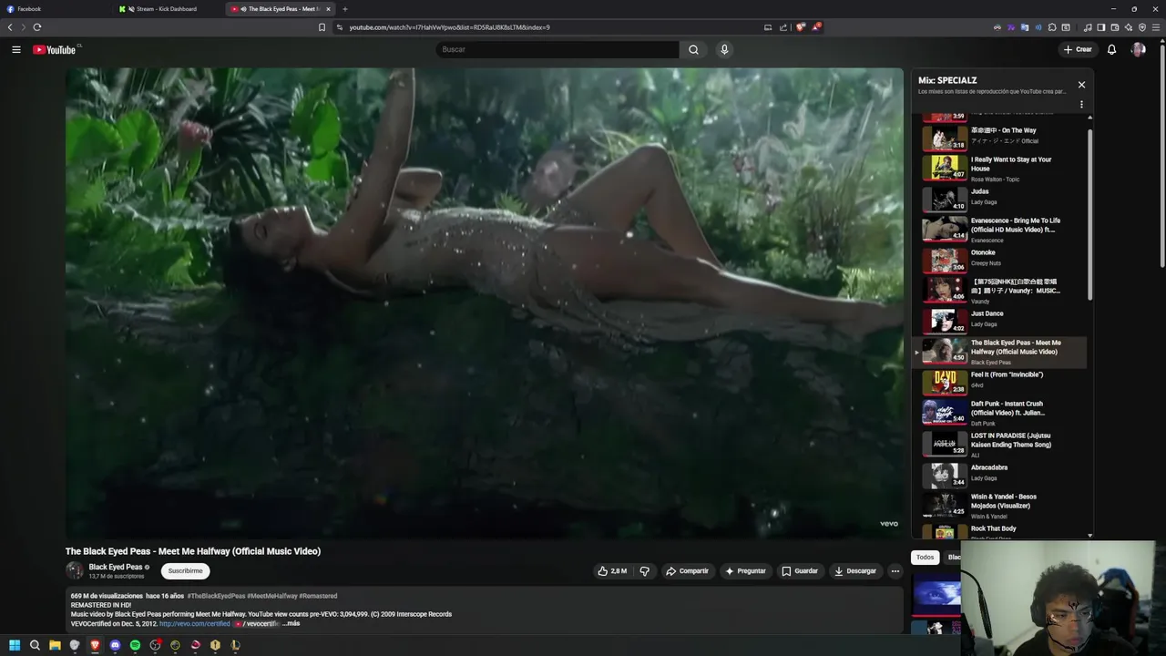Open the media control music-note icon
Screen dimensions: 1166x656
1088,27
